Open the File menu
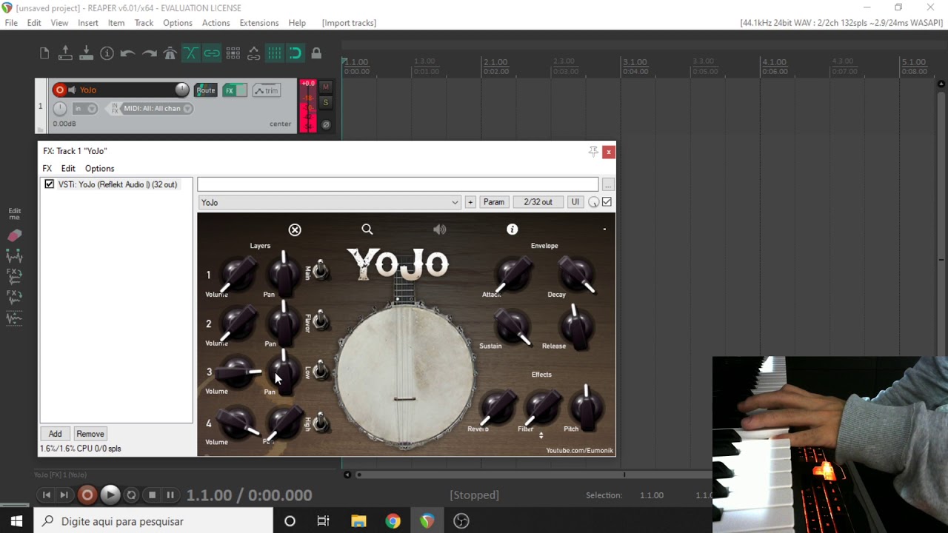Screen dimensions: 948x533 click(x=11, y=23)
